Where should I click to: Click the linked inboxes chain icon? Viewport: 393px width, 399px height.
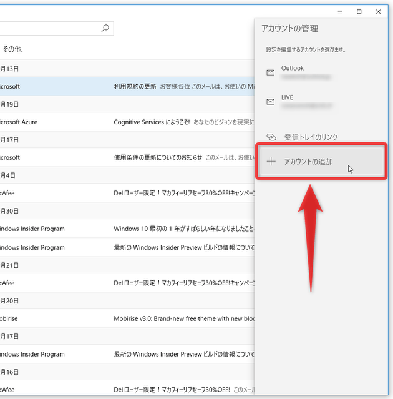[271, 137]
